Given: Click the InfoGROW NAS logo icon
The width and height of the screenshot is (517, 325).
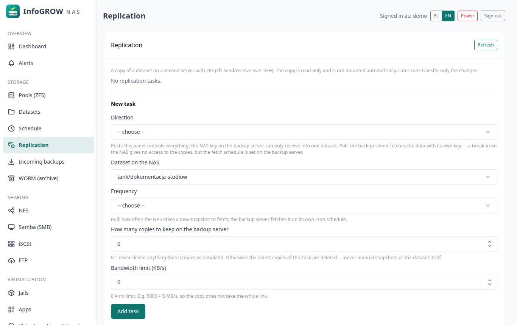Looking at the screenshot, I should coord(13,11).
